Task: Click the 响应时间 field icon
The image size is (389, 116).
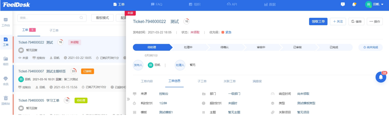Action: pyautogui.click(x=273, y=94)
